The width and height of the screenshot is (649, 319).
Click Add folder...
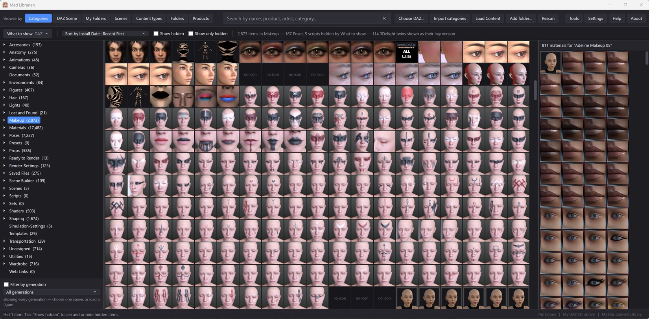tap(521, 18)
